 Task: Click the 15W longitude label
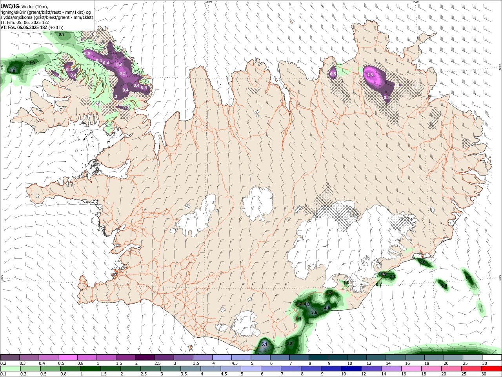click(415, 2)
